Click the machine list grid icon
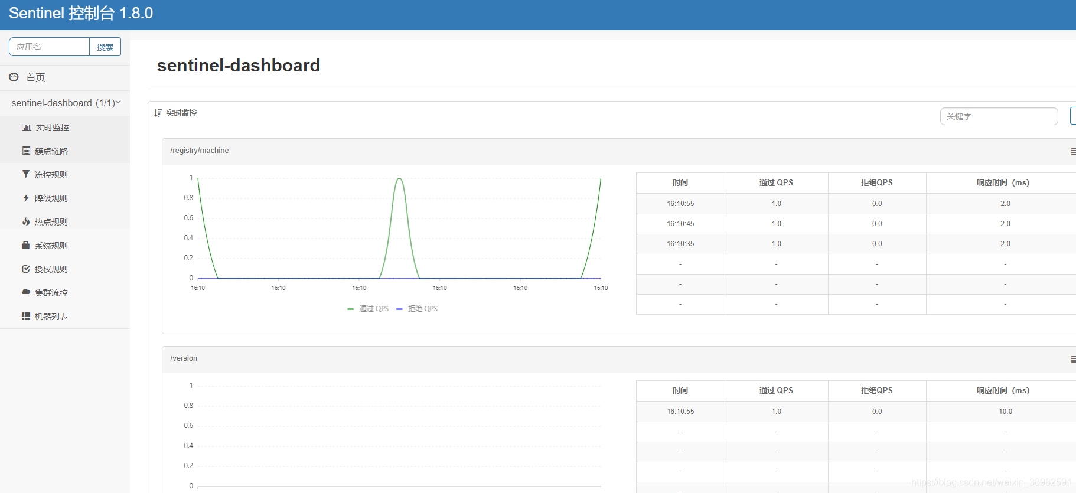 coord(26,316)
